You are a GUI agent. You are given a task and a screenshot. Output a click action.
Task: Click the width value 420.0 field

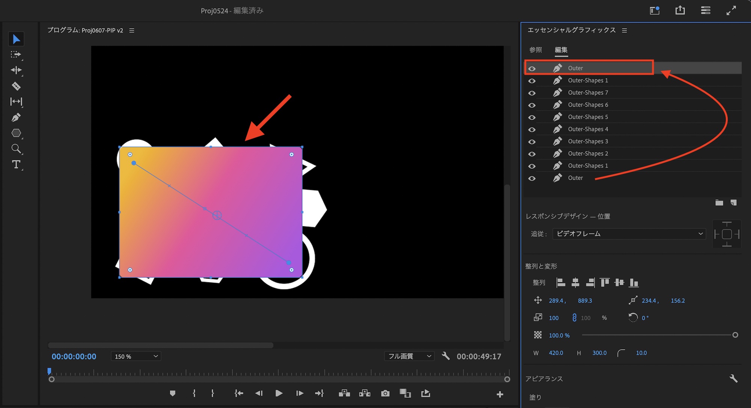click(x=556, y=353)
